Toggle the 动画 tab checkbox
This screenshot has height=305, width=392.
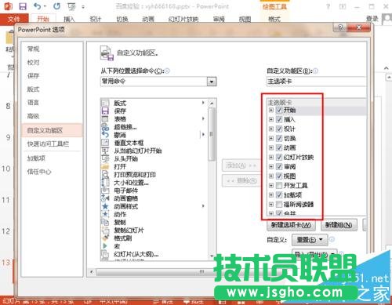click(279, 147)
